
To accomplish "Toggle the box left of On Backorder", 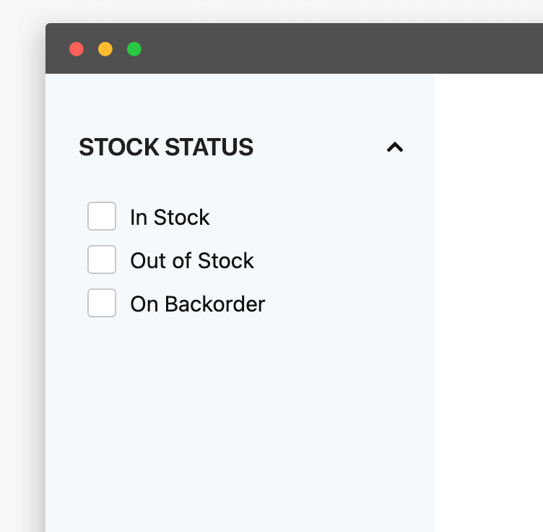I will pyautogui.click(x=102, y=303).
